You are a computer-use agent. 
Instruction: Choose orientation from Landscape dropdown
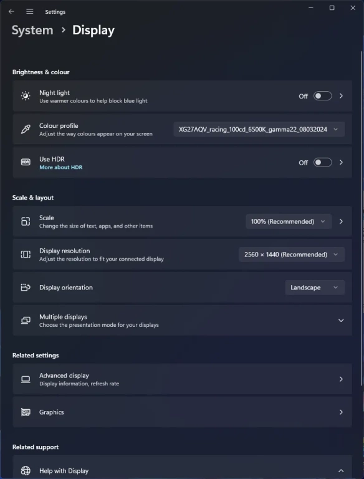click(315, 288)
